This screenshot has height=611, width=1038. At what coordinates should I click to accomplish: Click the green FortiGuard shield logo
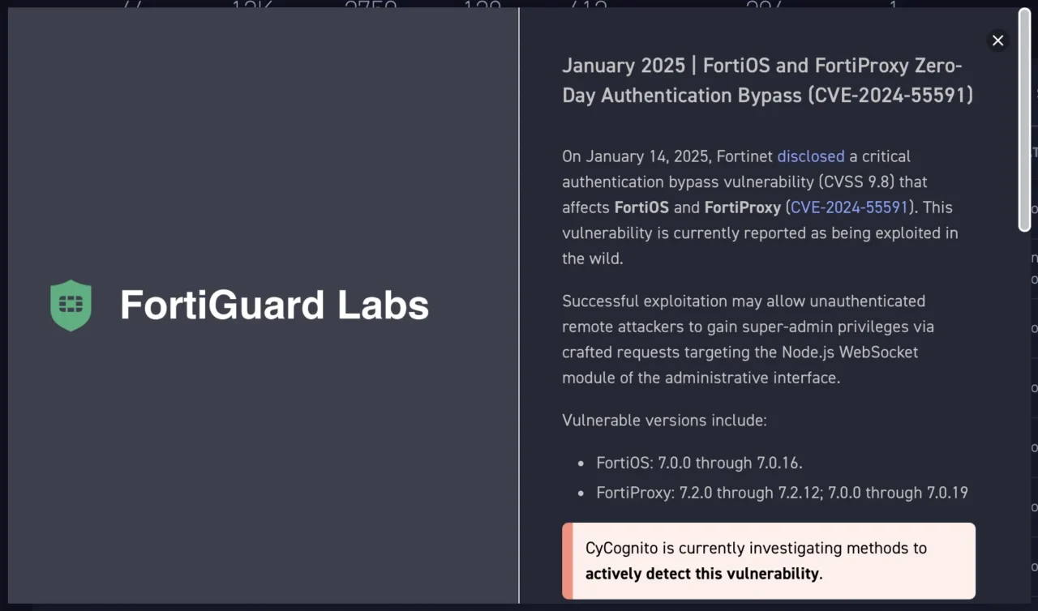click(71, 305)
